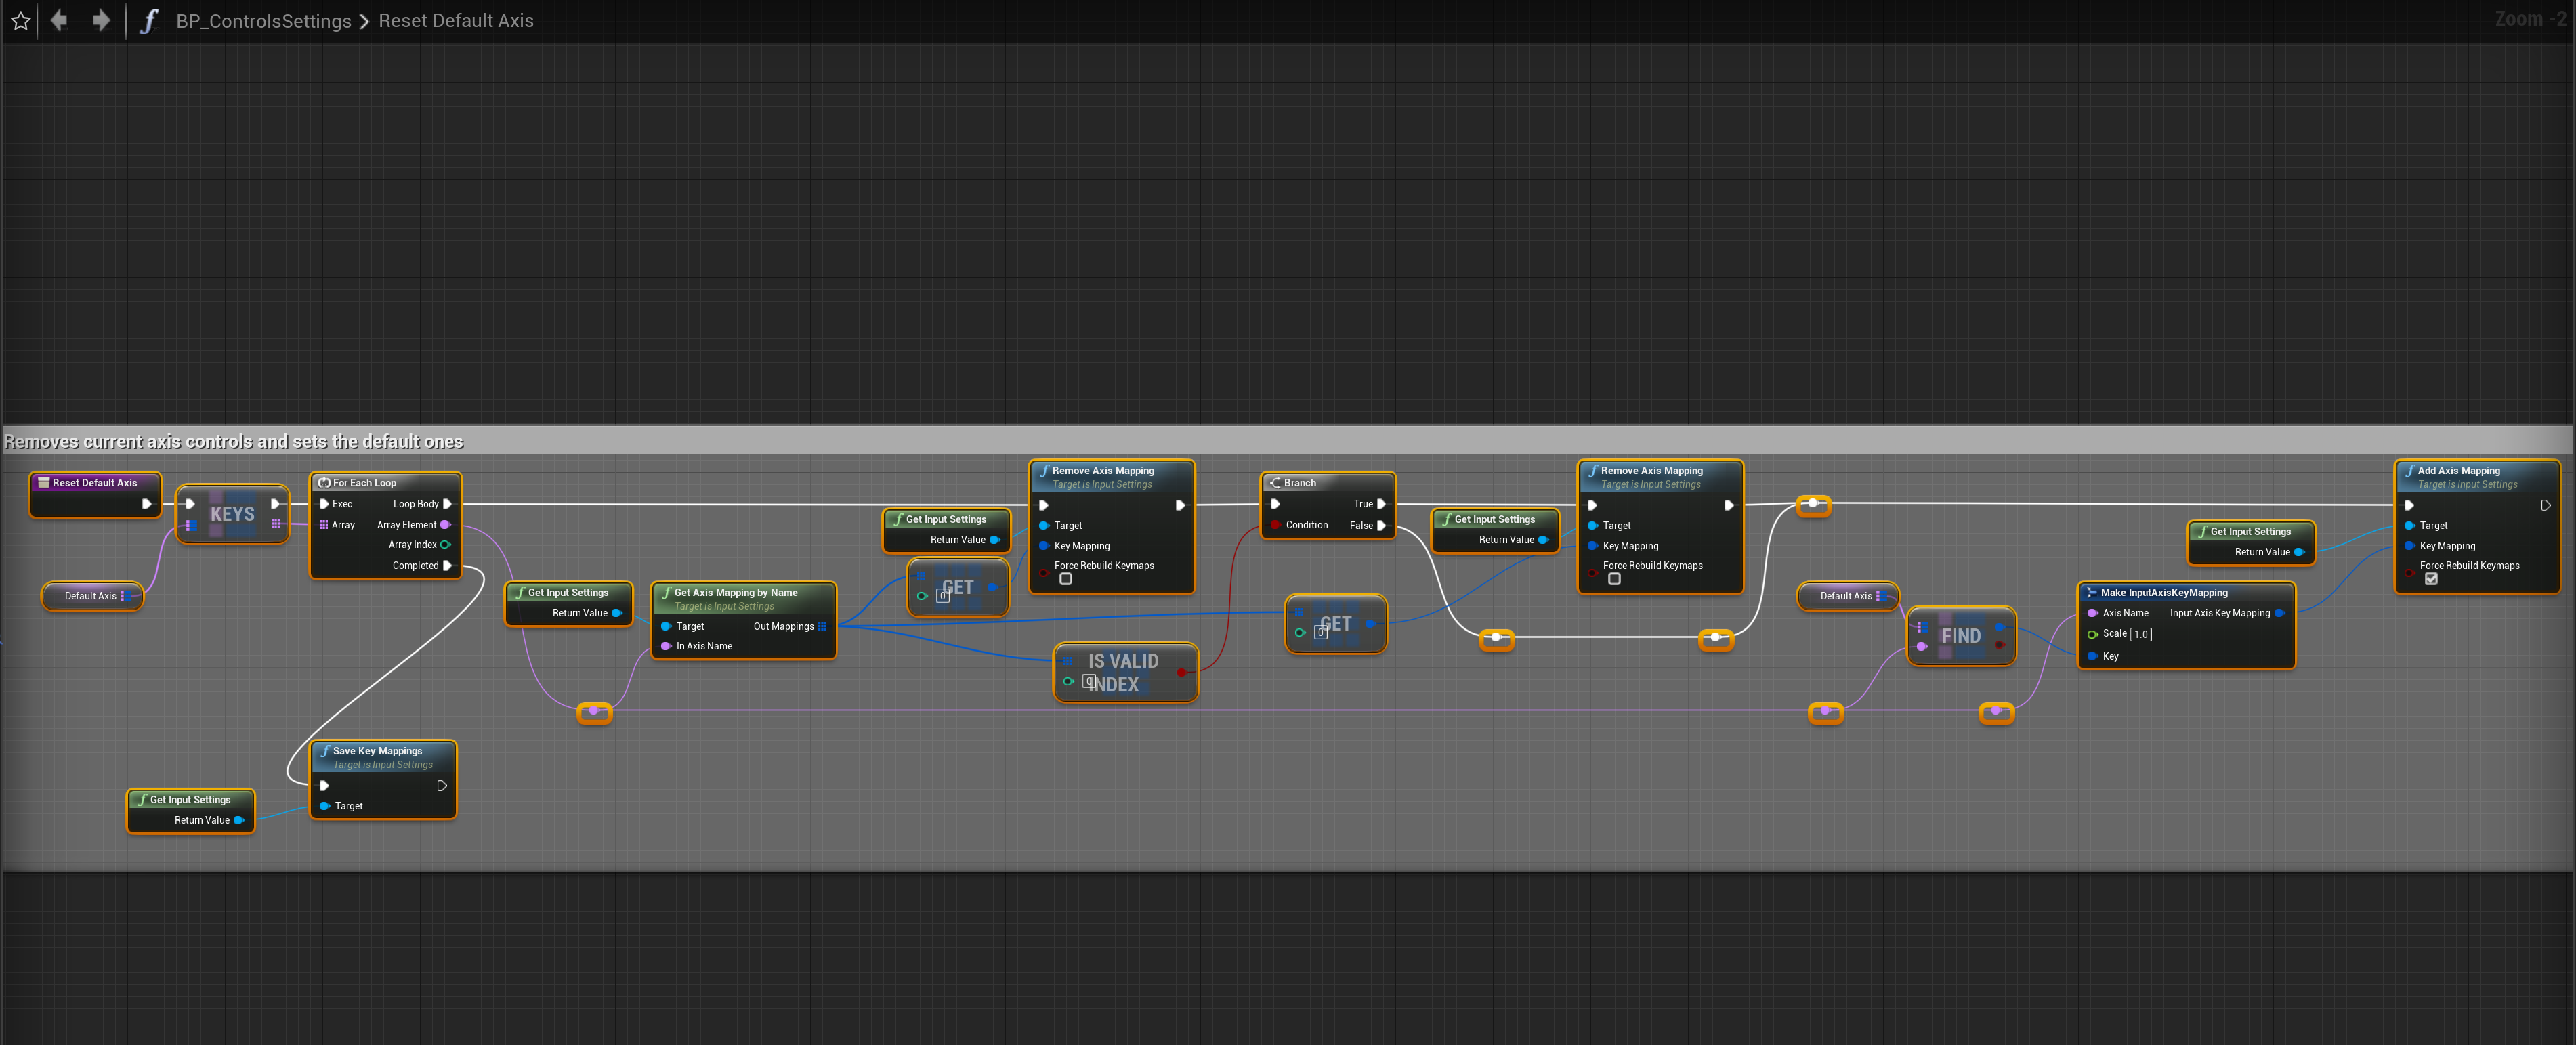Select the comment box title text
The width and height of the screenshot is (2576, 1045).
point(234,442)
